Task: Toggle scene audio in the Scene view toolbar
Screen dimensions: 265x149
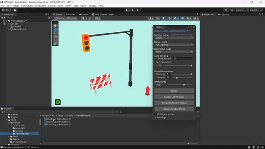Action: 169,18
